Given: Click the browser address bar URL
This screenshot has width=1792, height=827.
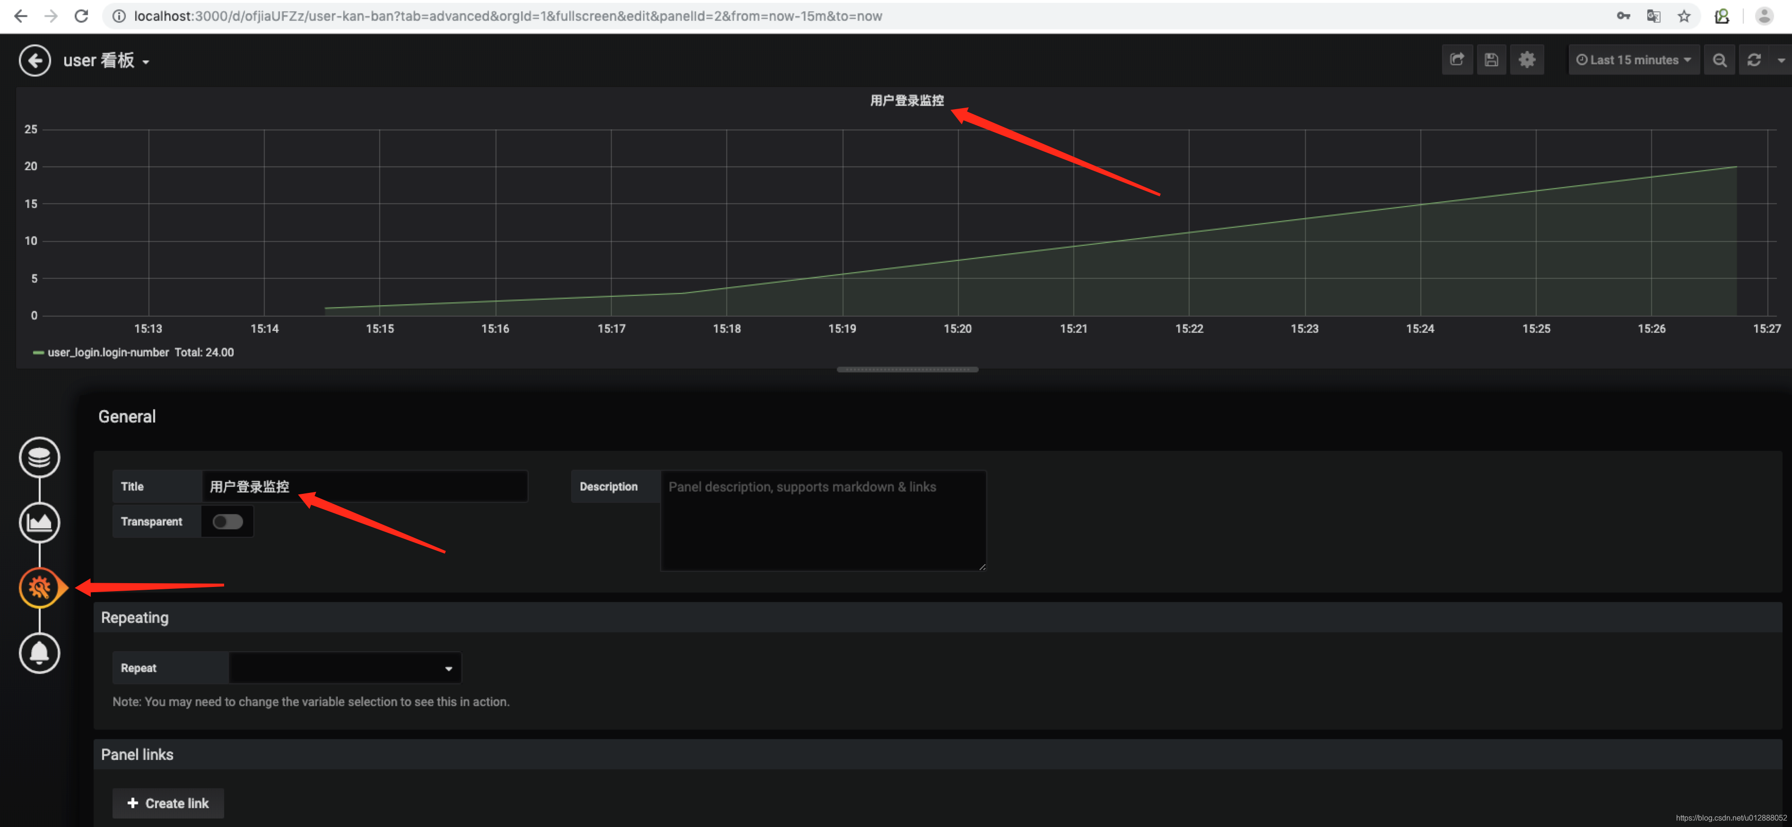Looking at the screenshot, I should 508,16.
